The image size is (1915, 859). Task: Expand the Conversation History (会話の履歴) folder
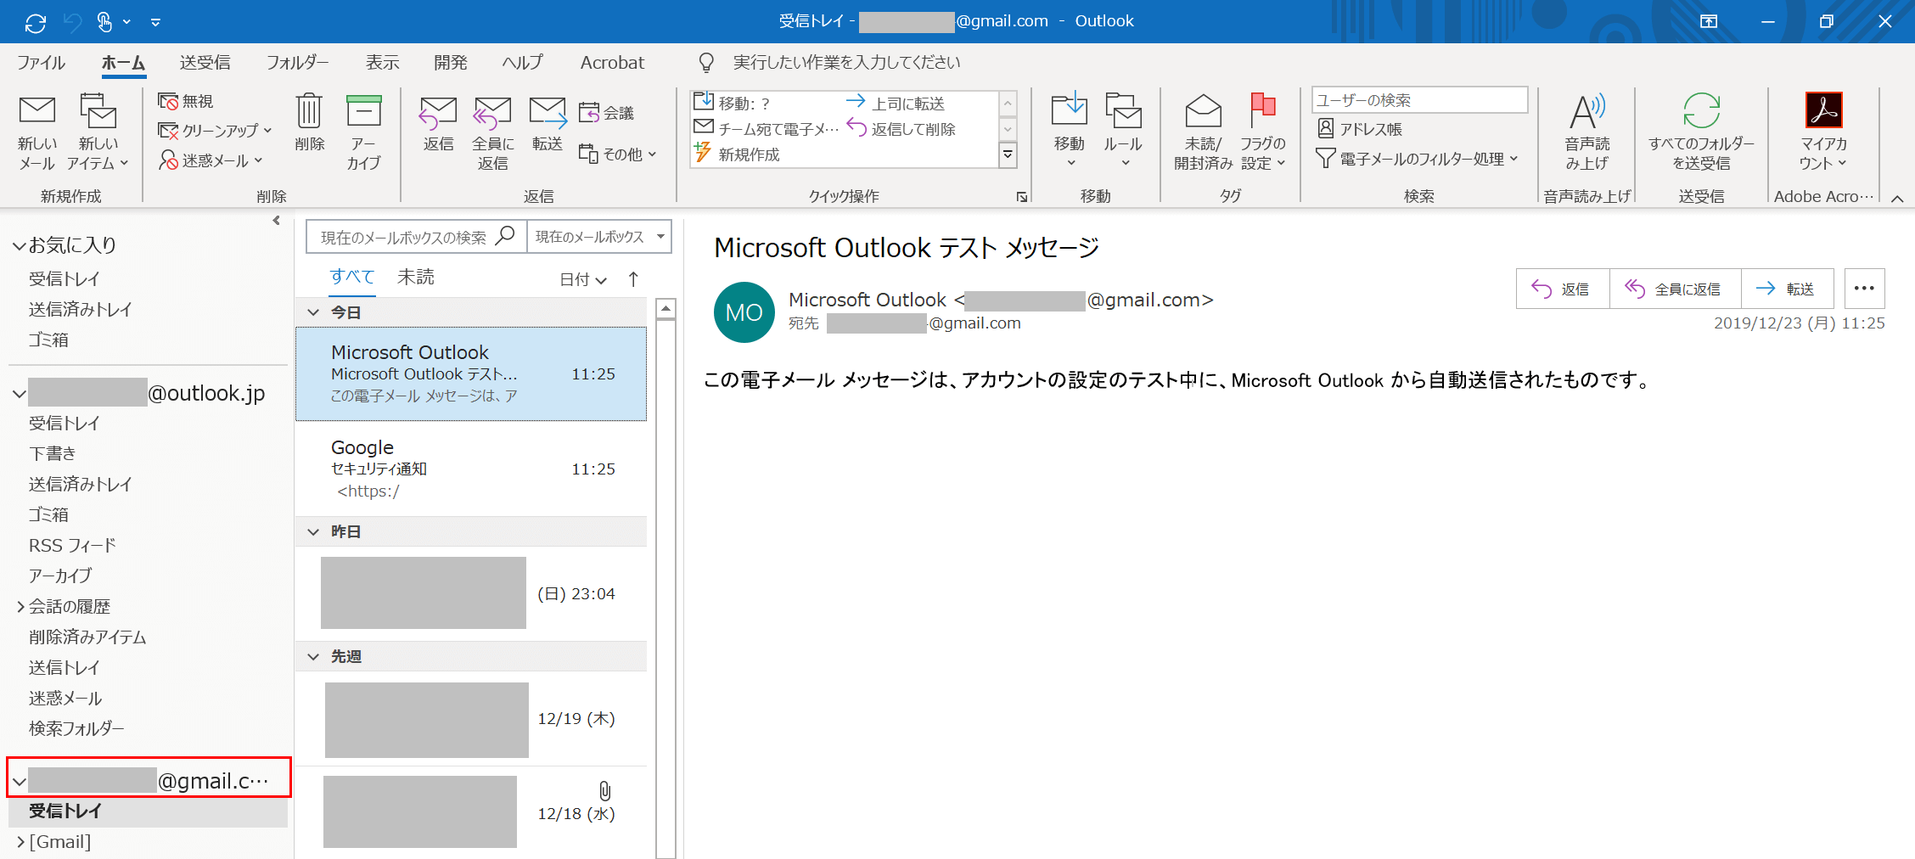[x=20, y=607]
